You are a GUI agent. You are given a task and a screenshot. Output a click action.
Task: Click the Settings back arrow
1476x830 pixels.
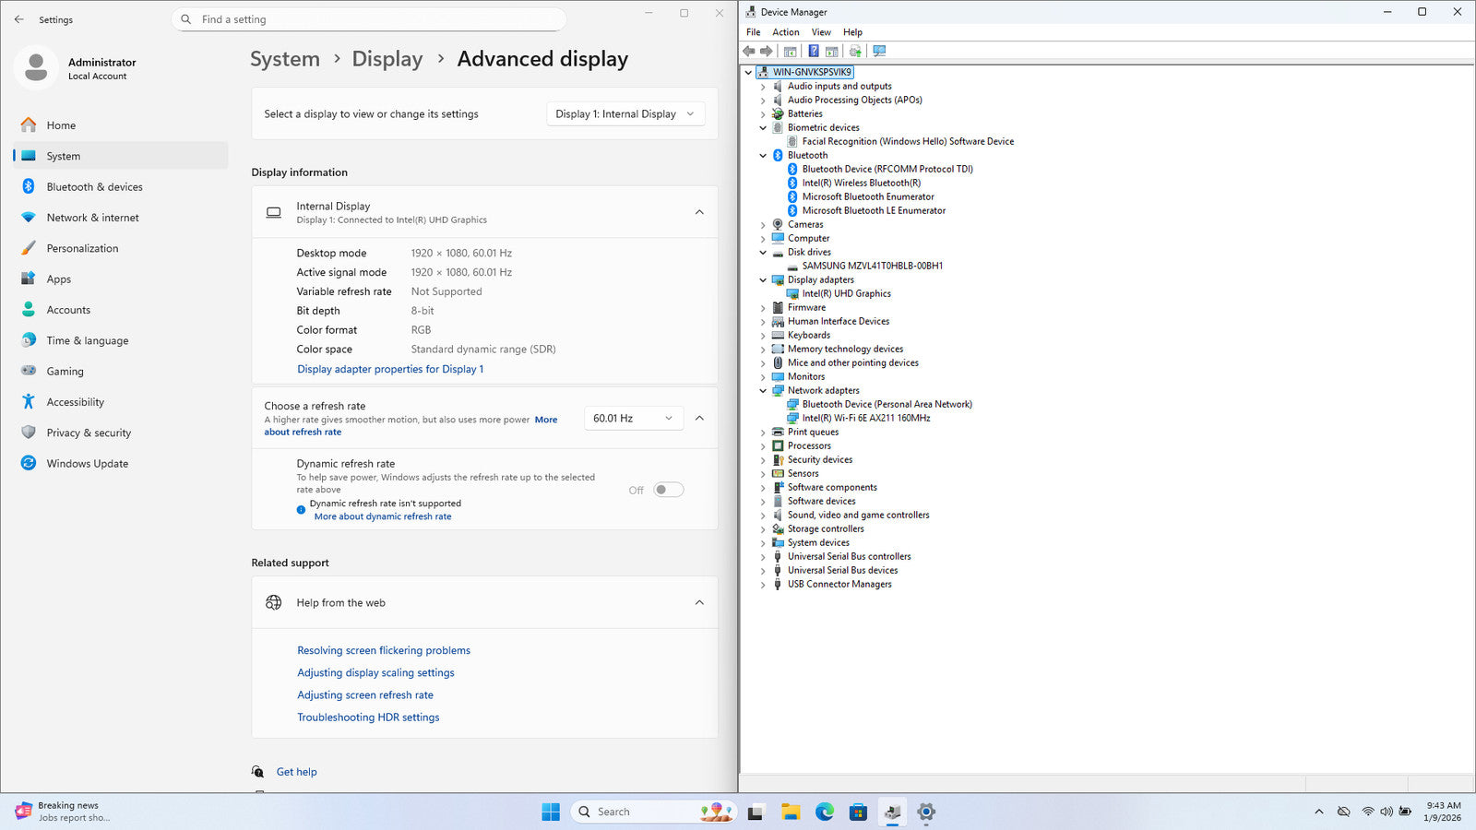[19, 19]
